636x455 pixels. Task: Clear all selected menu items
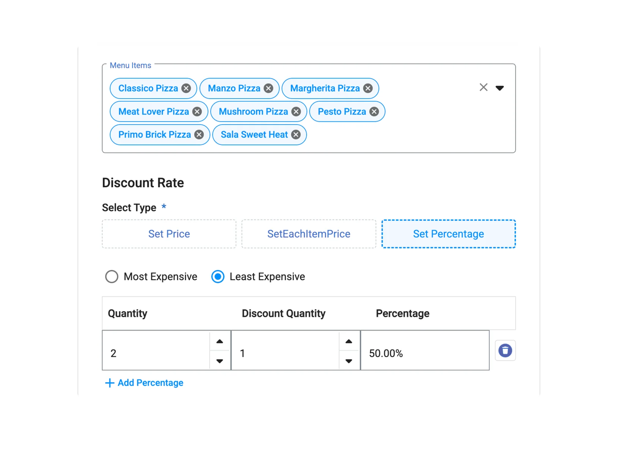click(483, 88)
